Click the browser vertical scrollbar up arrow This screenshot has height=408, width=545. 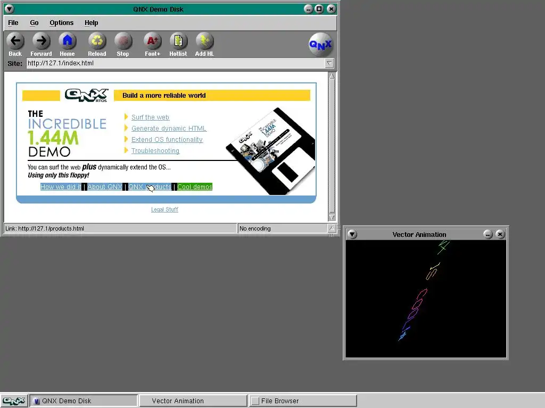(332, 75)
